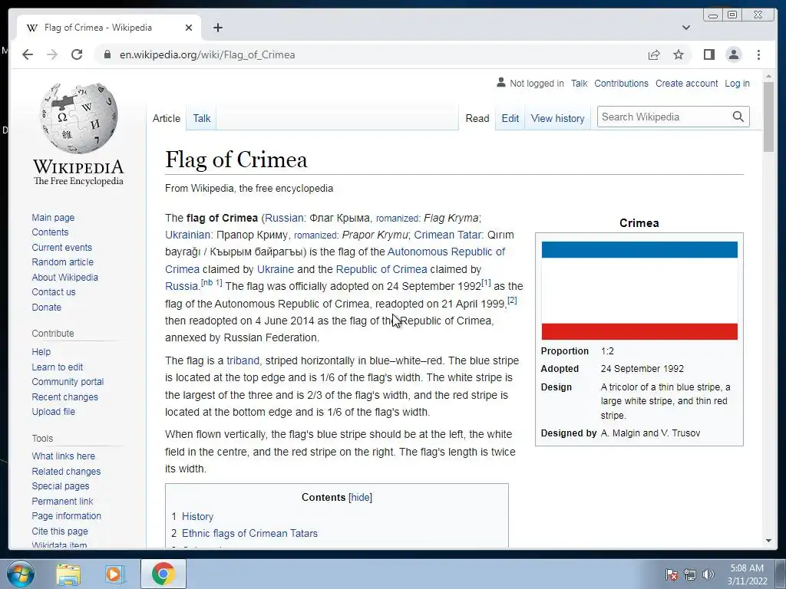Open the Windows Start button

point(20,574)
